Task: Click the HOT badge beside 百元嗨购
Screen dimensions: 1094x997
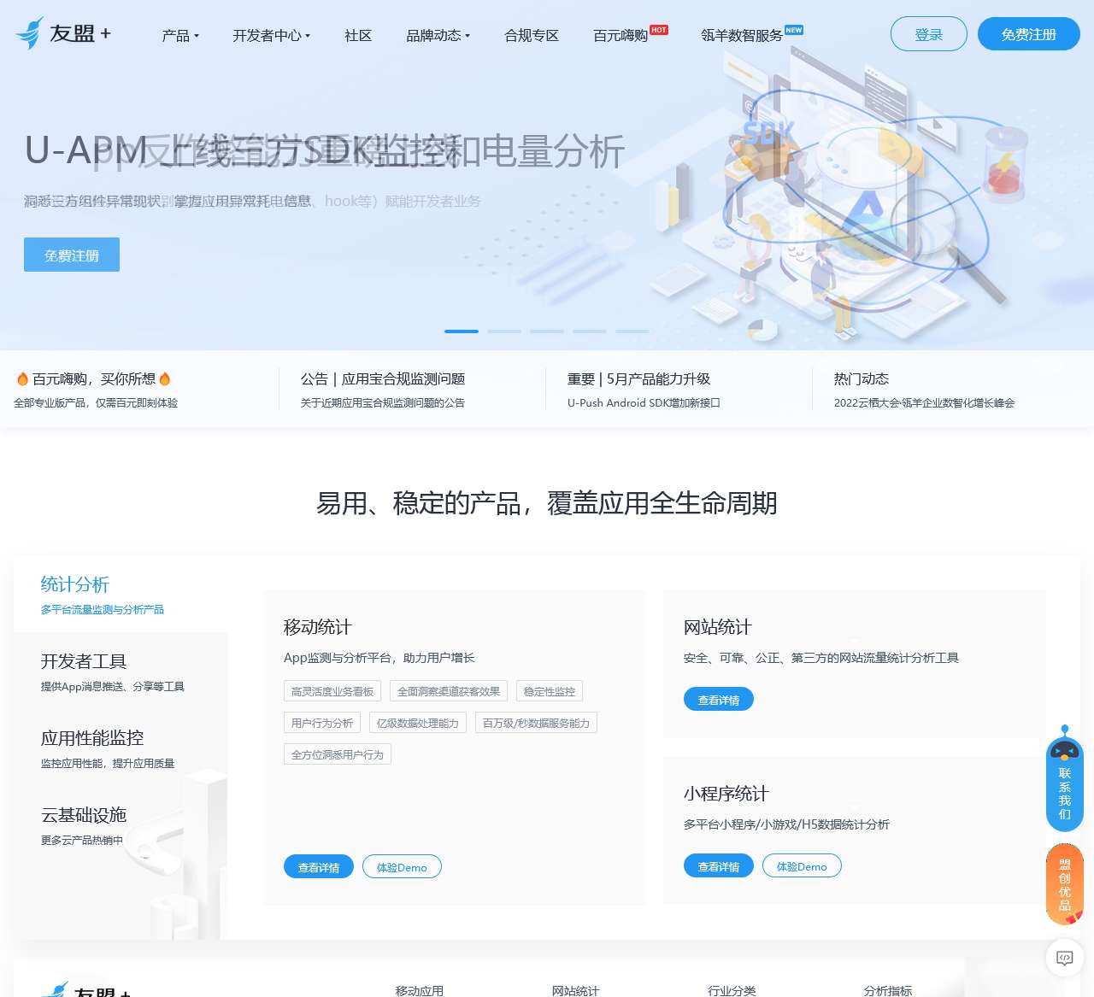Action: [658, 30]
